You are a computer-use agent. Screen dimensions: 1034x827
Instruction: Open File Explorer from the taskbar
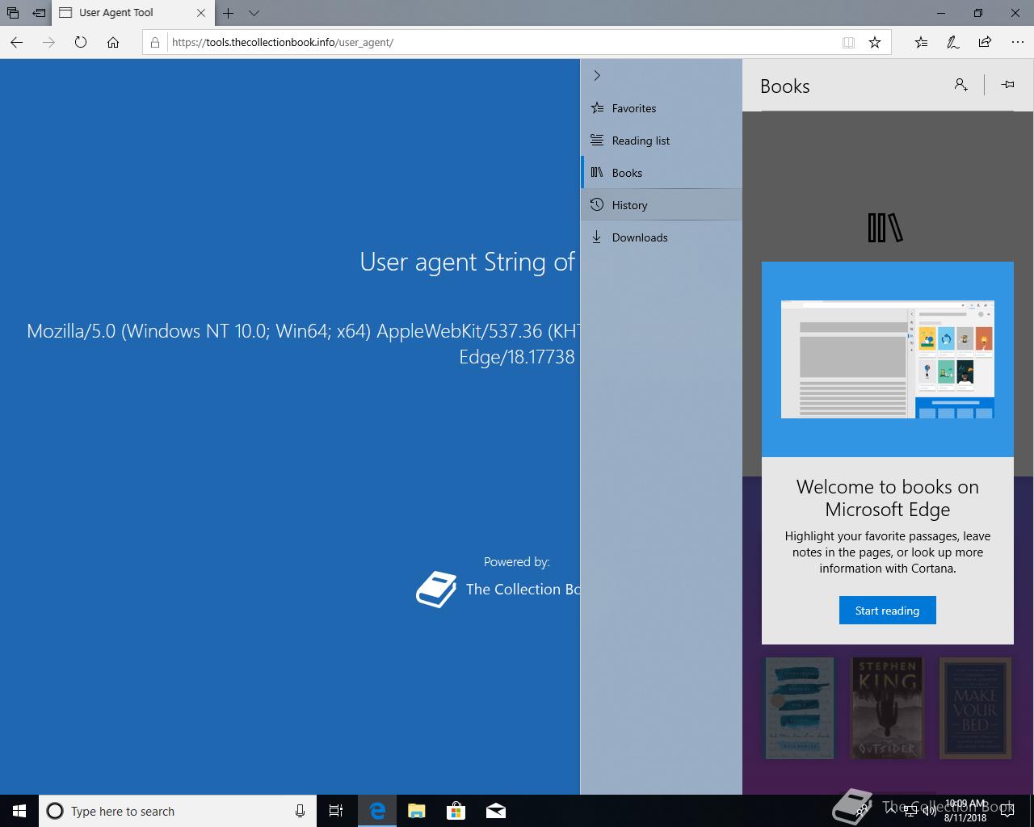point(417,811)
